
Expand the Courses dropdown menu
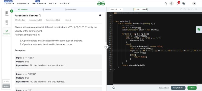pyautogui.click(x=9, y=3)
